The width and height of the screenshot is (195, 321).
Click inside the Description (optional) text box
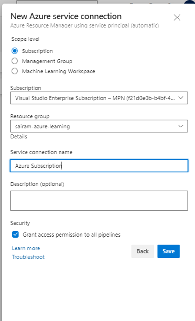click(99, 201)
